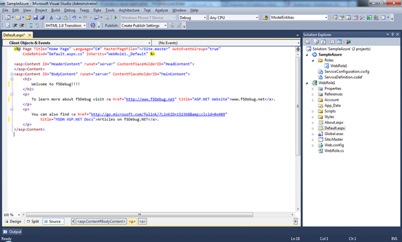Click the Refresh icon in Solution Explorer
The height and width of the screenshot is (242, 402).
click(x=323, y=42)
